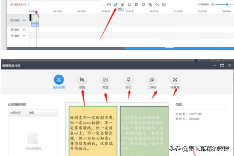Viewport: 234px width, 156px height.
Task: Open the 二维码 QR code tab
Action: pyautogui.click(x=152, y=82)
